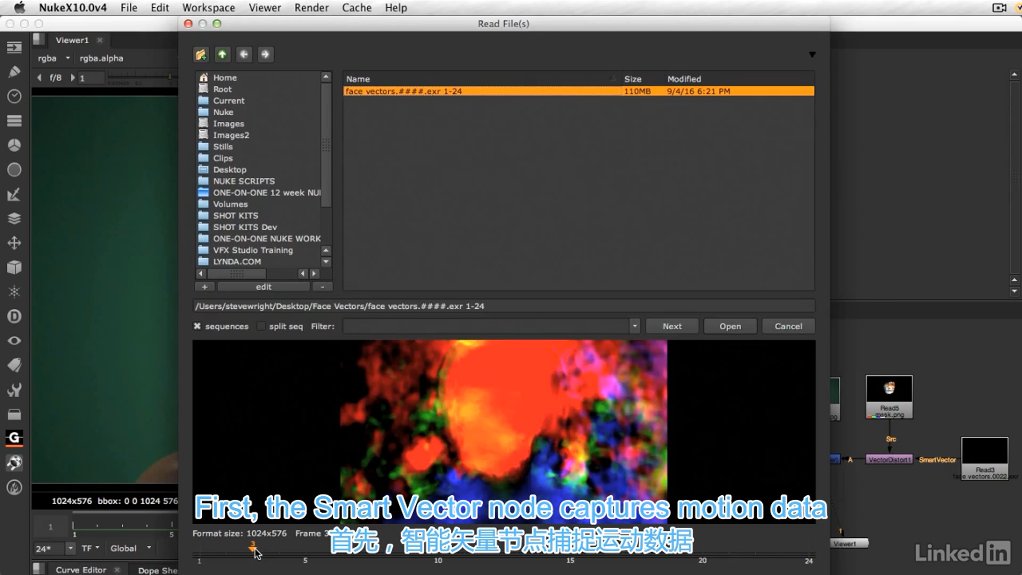Screen dimensions: 1022x575
Task: Open the Filter nodes circle icon
Action: click(14, 170)
